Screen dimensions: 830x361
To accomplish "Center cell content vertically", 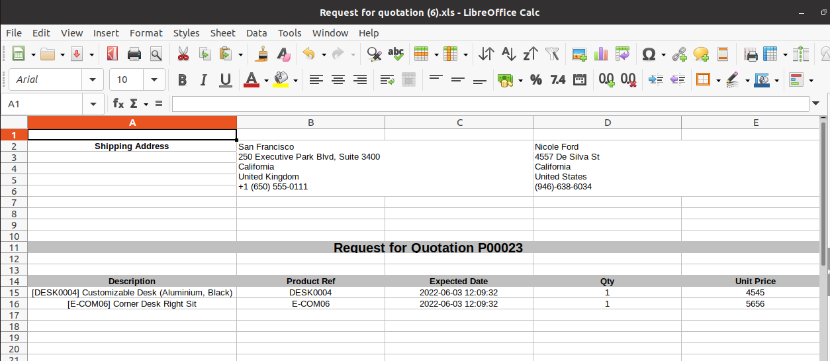I will 458,80.
